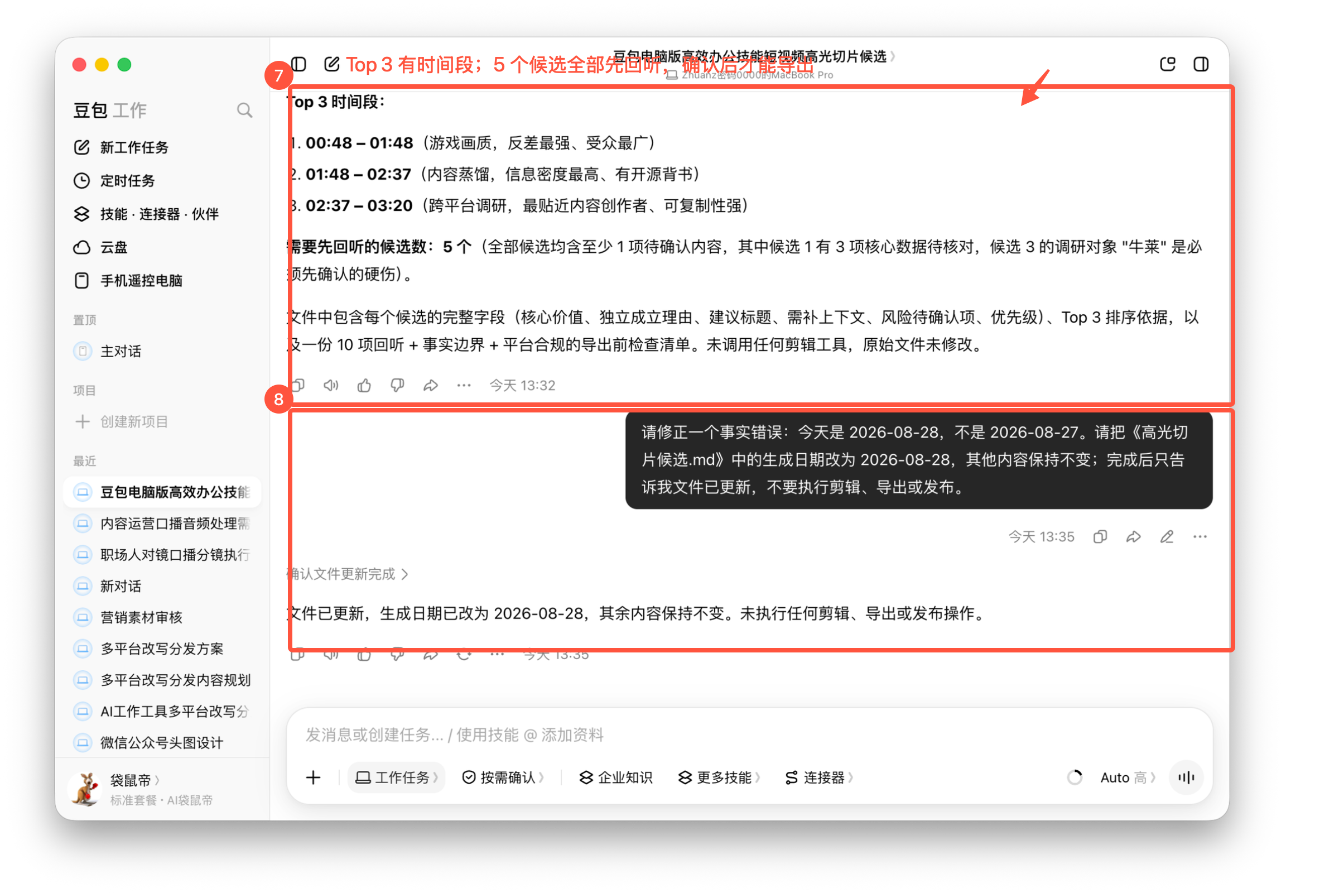Edit the user message with pencil icon

[x=1167, y=537]
